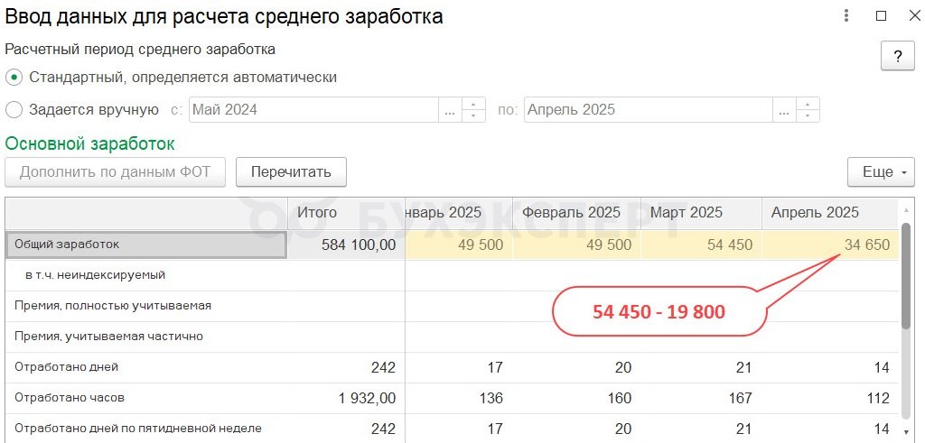The width and height of the screenshot is (925, 443).
Task: Click the Март 2025 column header
Action: point(701,213)
